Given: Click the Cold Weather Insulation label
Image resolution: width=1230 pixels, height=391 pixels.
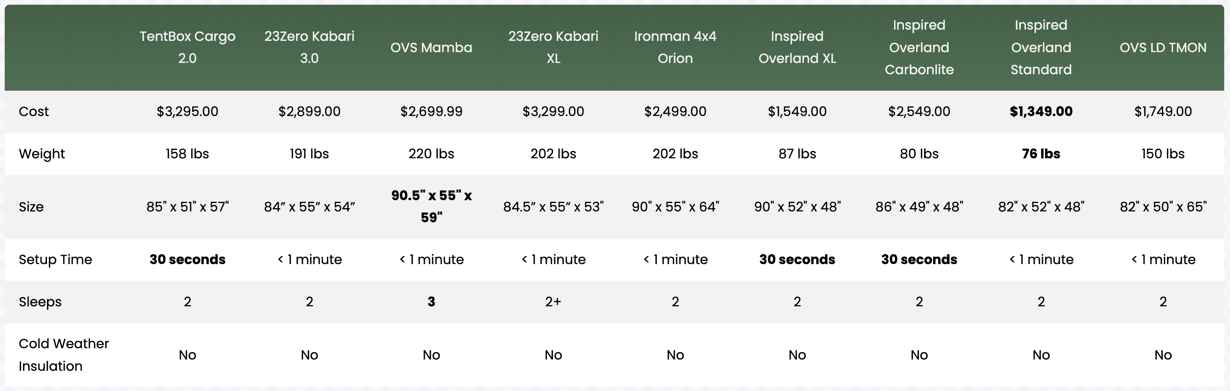Looking at the screenshot, I should click(x=63, y=355).
